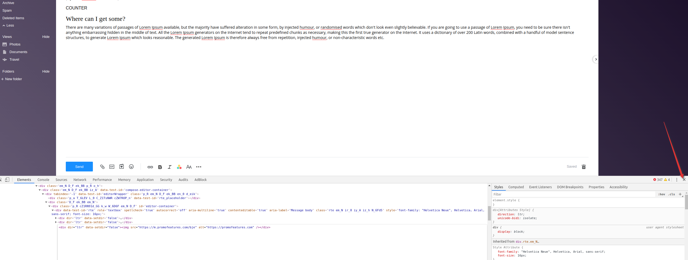Image resolution: width=688 pixels, height=260 pixels.
Task: Open stationery card icon
Action: pyautogui.click(x=122, y=167)
